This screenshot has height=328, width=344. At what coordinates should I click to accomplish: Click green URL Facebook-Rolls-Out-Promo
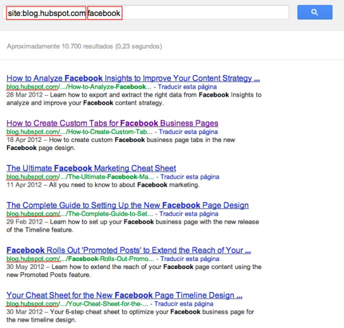point(80,259)
